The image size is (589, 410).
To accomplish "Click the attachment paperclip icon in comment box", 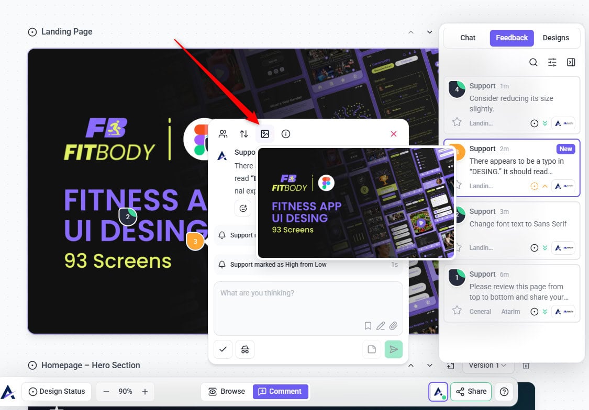I will pos(393,326).
